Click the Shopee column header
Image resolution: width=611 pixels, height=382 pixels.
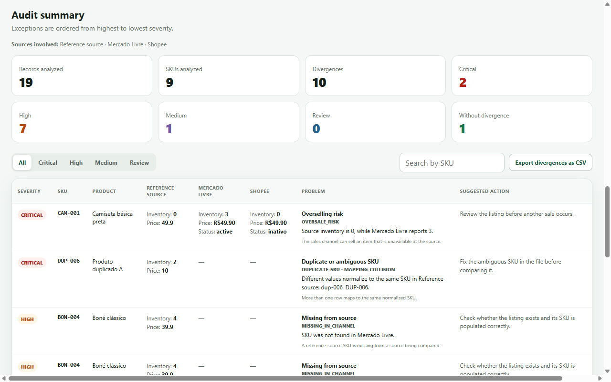pyautogui.click(x=259, y=191)
